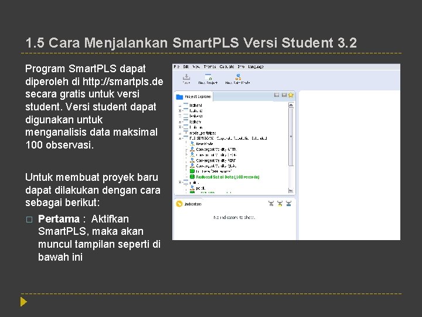The image size is (422, 317).
Task: Click the Save toolbar icon
Action: tap(186, 77)
